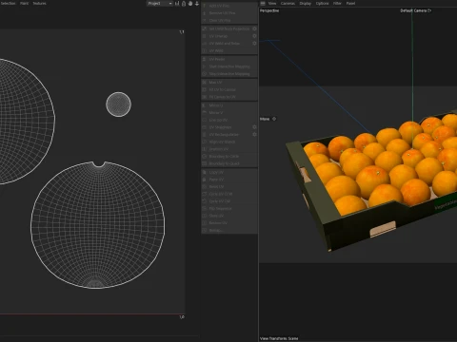Choose Line Up UV
457x342 pixels.
(x=229, y=120)
